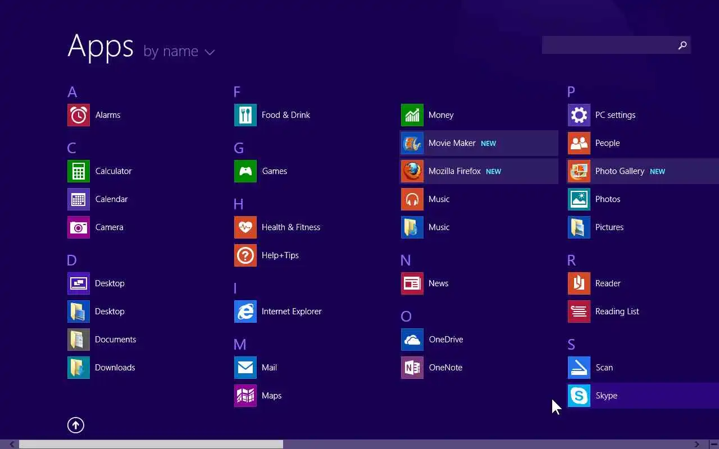Screen dimensions: 719x449
Task: Select the letter D group header
Action: click(72, 260)
